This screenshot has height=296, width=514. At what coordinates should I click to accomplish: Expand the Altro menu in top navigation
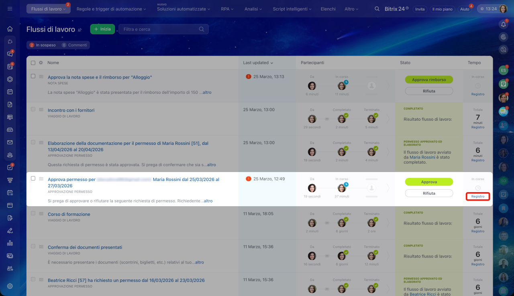(351, 9)
